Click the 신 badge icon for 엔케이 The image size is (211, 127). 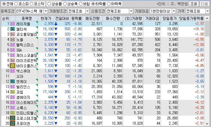click(x=13, y=82)
